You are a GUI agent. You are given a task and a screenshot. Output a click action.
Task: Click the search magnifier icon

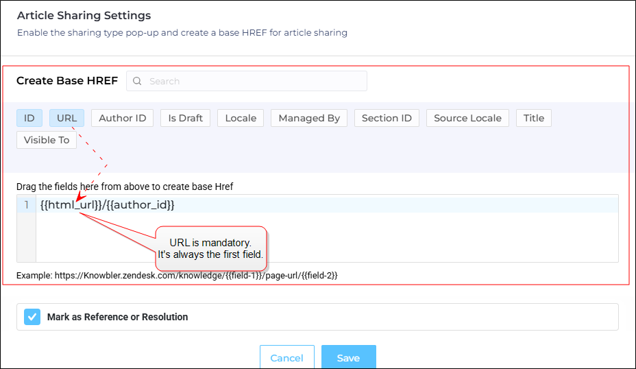click(x=137, y=81)
